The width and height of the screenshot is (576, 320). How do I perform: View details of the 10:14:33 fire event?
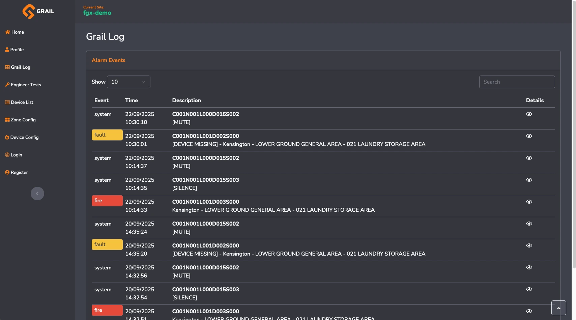[x=529, y=202]
